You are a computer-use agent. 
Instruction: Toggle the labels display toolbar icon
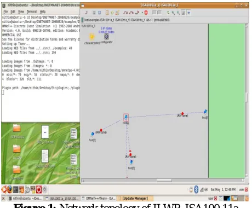[184, 13]
